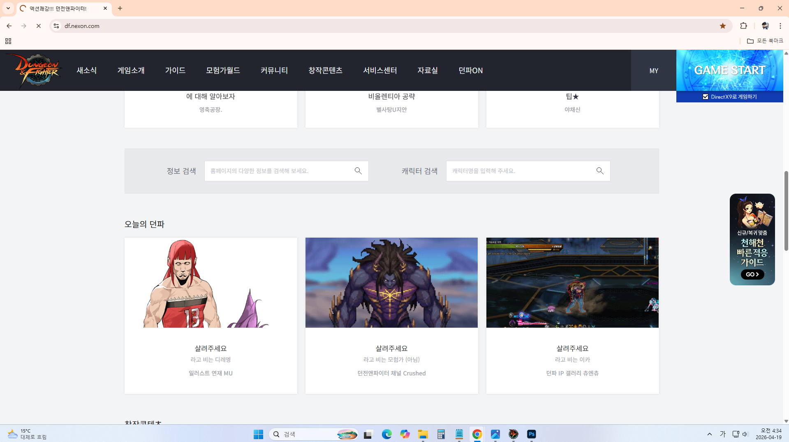Image resolution: width=789 pixels, height=442 pixels.
Task: Bookmark star icon in address bar
Action: (x=722, y=26)
